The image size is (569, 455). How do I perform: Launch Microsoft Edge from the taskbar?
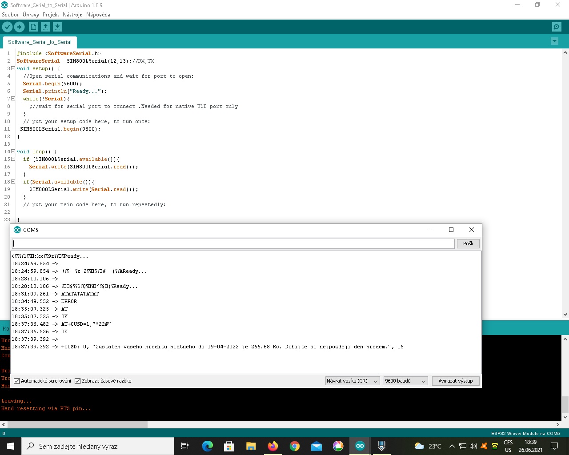(x=207, y=446)
